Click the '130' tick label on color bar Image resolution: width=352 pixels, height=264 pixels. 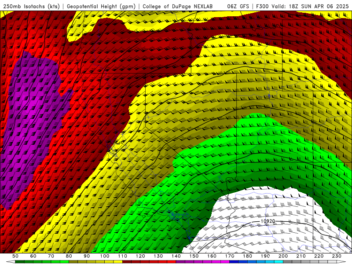tap(158, 256)
